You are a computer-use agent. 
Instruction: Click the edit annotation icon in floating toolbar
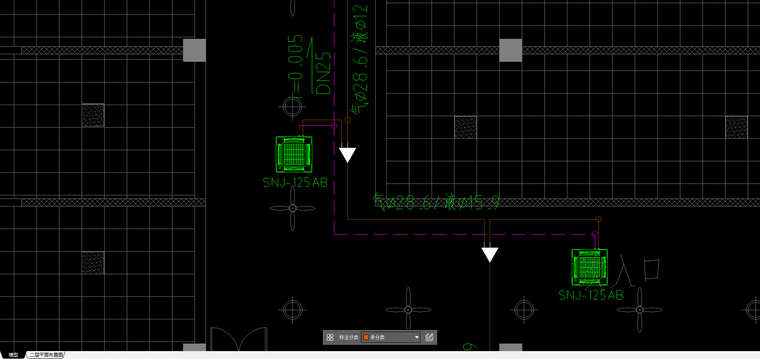[x=429, y=337]
